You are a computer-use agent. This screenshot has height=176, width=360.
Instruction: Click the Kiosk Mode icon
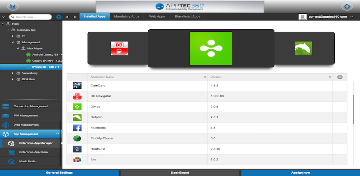(11, 162)
